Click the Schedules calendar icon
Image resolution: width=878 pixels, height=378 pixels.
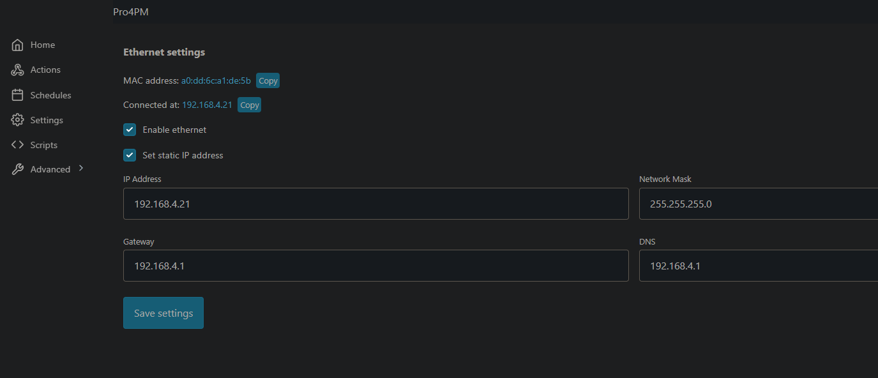(18, 95)
